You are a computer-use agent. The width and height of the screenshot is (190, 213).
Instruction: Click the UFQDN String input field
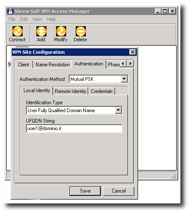point(74,128)
